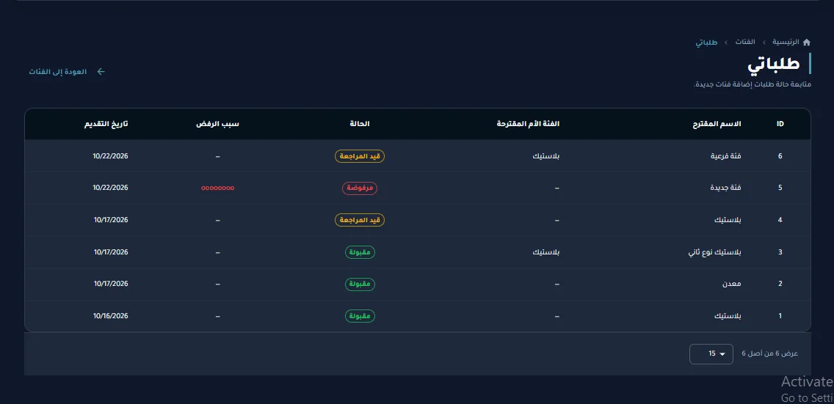Select the name بلاستيك in row 1
This screenshot has width=834, height=404.
pyautogui.click(x=728, y=317)
